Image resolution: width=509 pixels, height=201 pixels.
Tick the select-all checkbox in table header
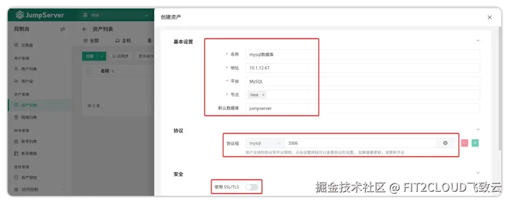click(88, 71)
